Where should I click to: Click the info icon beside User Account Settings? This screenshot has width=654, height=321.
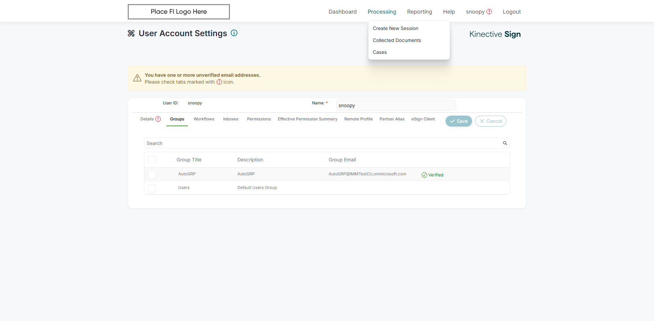click(x=234, y=33)
